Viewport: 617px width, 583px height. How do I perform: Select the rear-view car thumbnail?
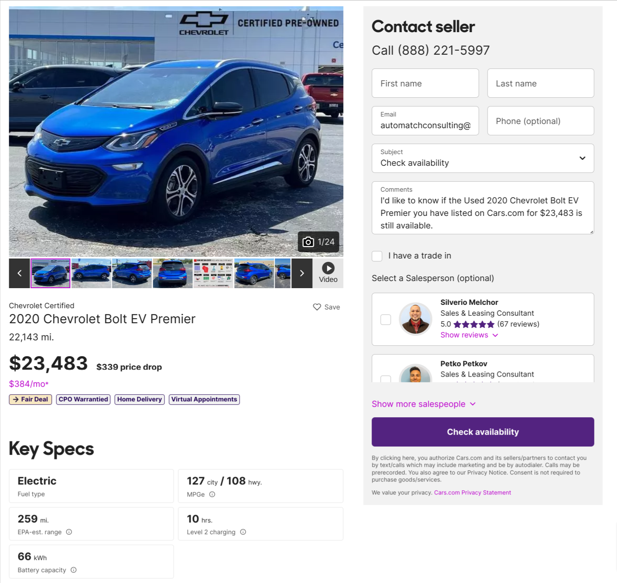point(173,273)
